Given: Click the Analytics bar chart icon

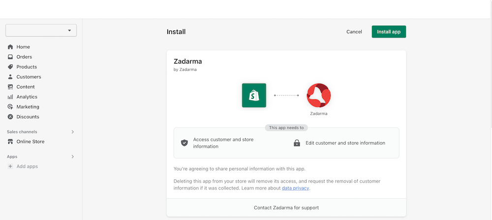Looking at the screenshot, I should tap(10, 97).
